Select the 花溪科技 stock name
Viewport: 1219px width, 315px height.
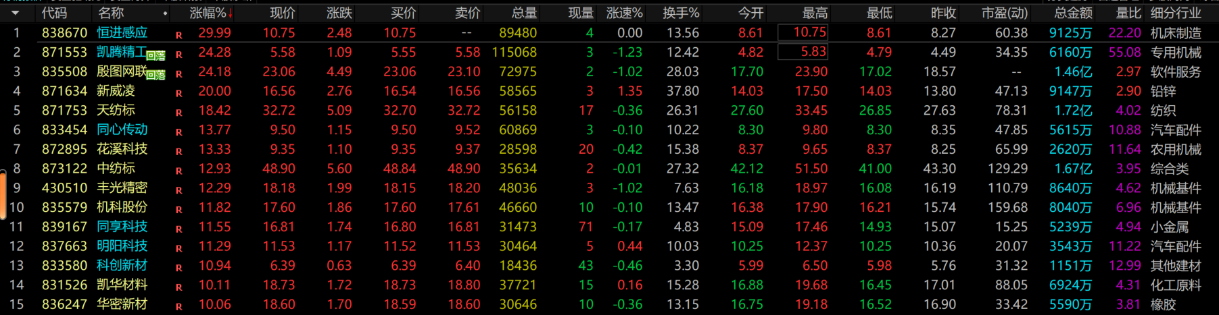[x=122, y=149]
